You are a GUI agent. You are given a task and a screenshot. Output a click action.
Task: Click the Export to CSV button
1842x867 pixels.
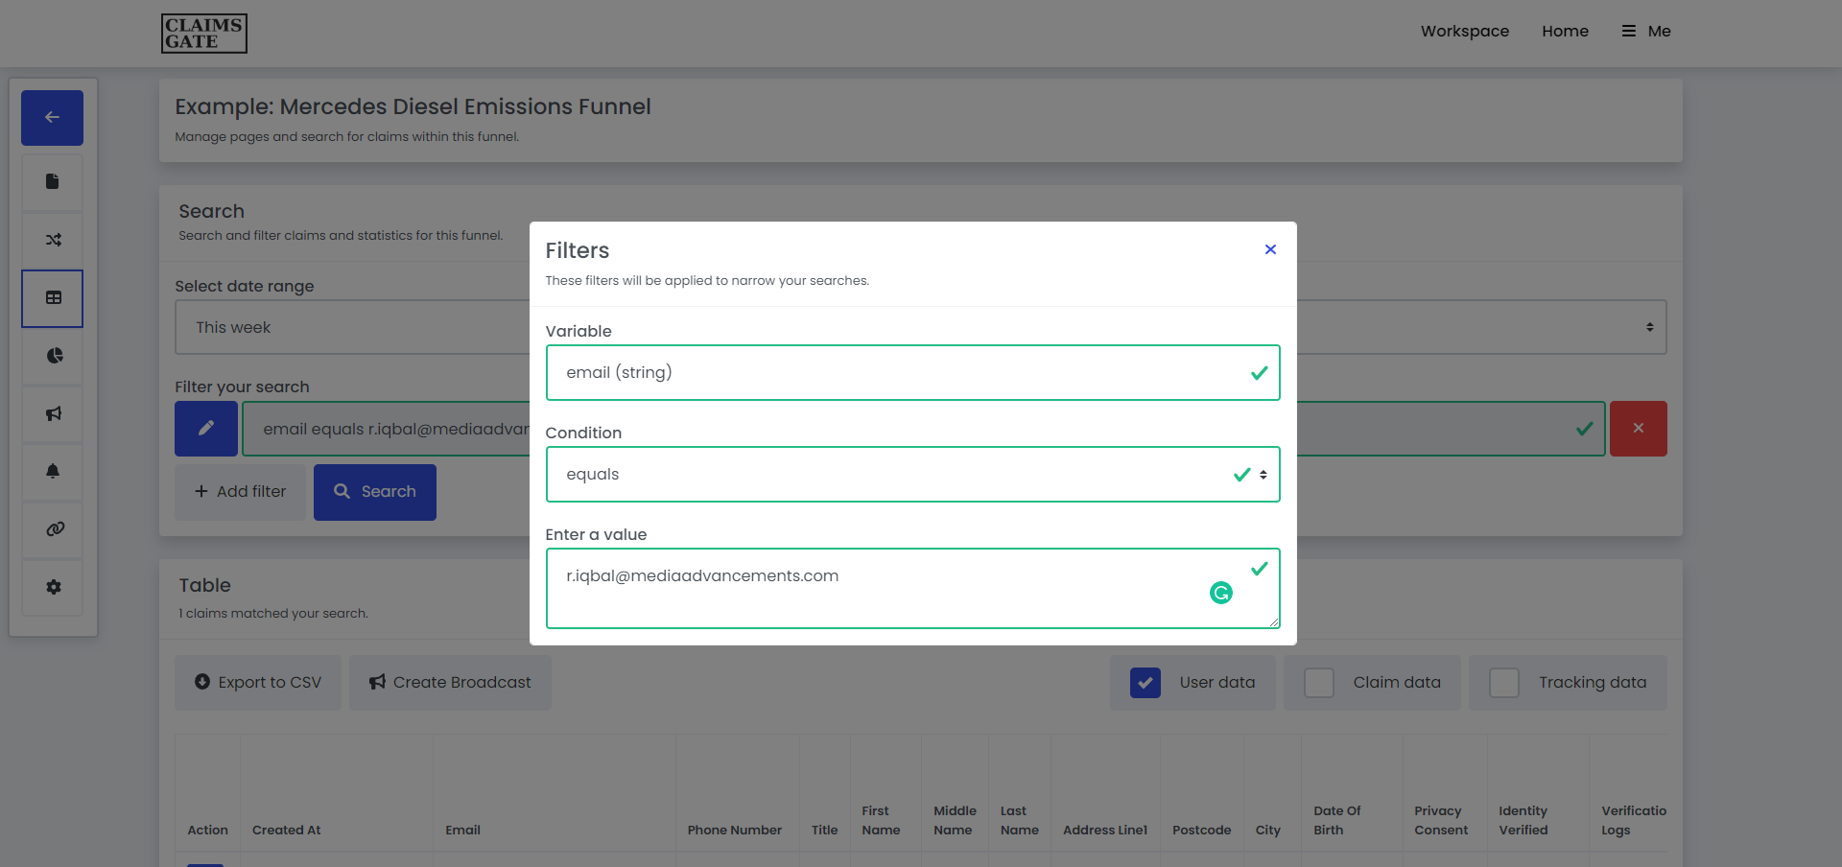pos(258,683)
